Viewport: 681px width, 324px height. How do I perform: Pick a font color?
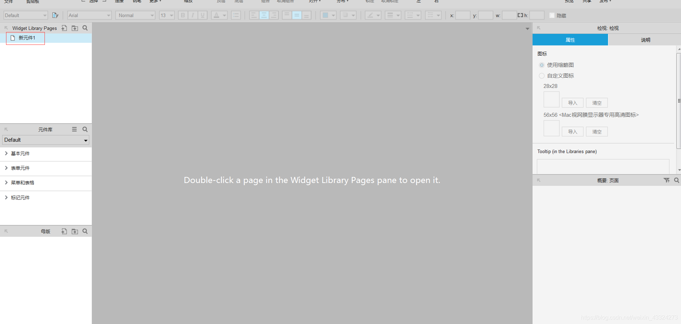(x=219, y=15)
